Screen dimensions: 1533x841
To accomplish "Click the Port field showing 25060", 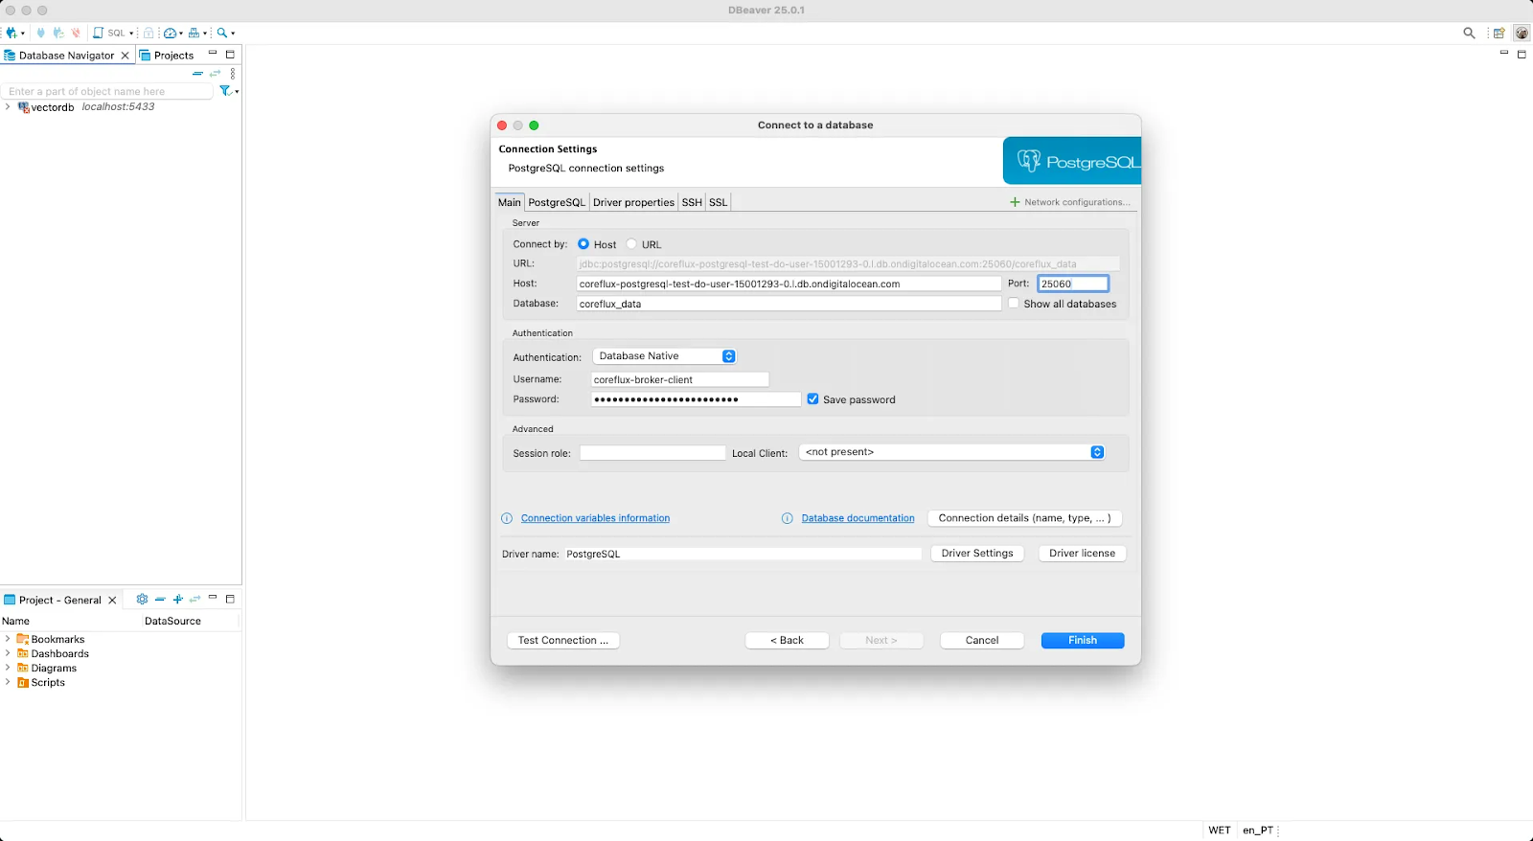I will pyautogui.click(x=1073, y=284).
